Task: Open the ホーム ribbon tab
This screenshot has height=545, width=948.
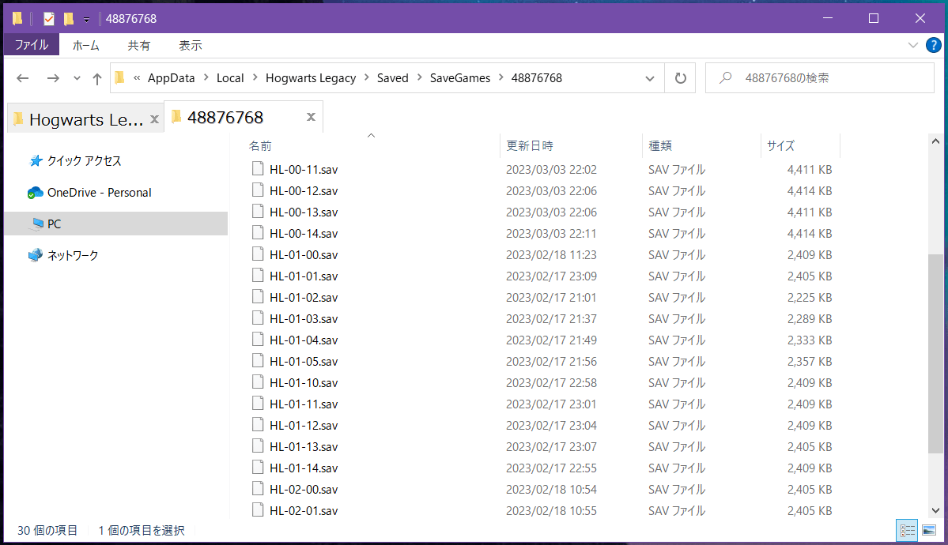Action: pos(86,45)
